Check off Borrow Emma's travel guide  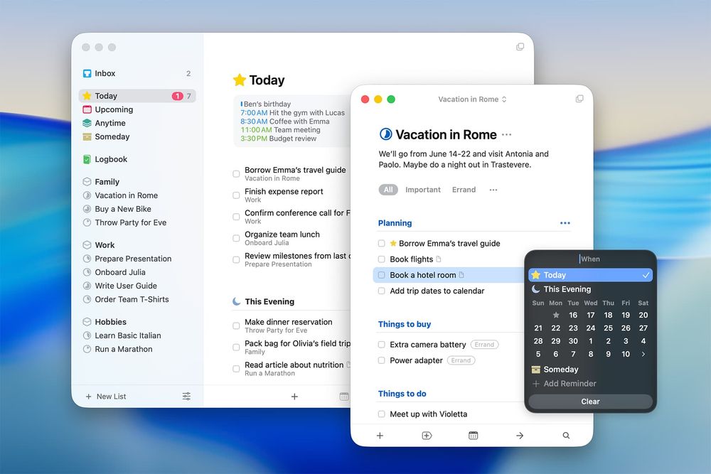pyautogui.click(x=382, y=243)
